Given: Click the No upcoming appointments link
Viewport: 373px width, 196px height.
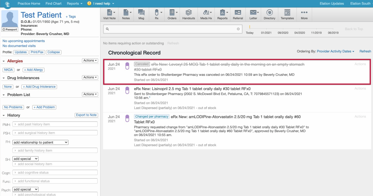Looking at the screenshot, I should 24,41.
